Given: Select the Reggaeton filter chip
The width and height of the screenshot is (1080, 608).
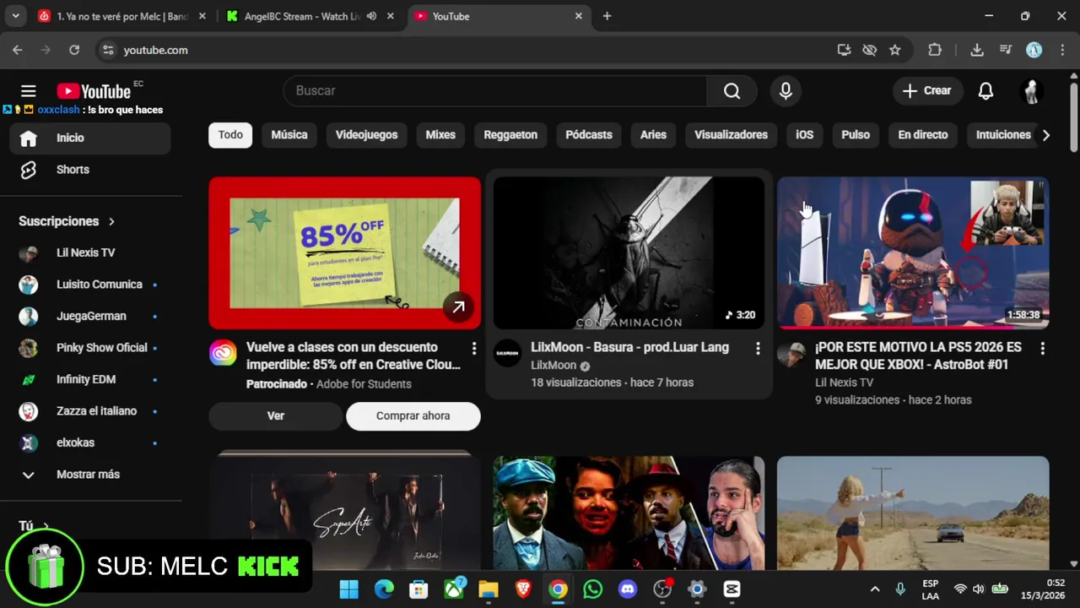Looking at the screenshot, I should (x=510, y=135).
